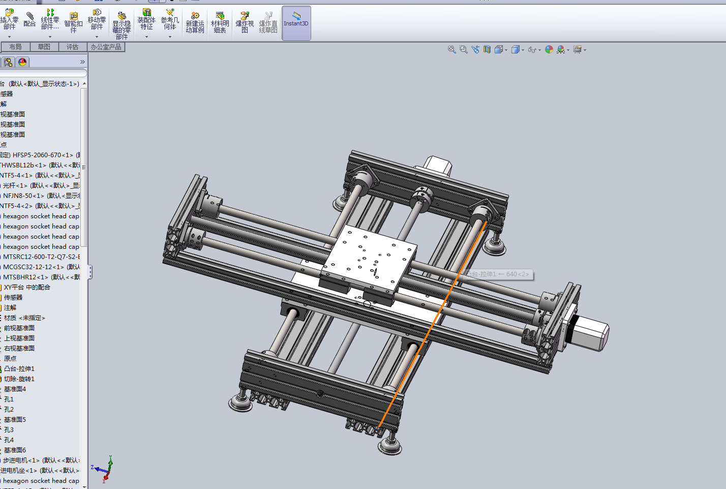
Task: Open the 参考几何体 dropdown arrow
Action: (x=170, y=37)
